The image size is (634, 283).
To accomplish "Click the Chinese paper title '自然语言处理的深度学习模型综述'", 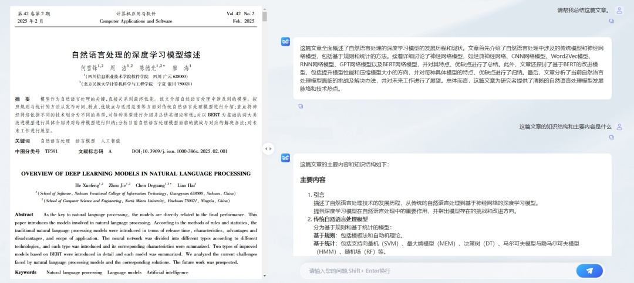I will [x=136, y=54].
